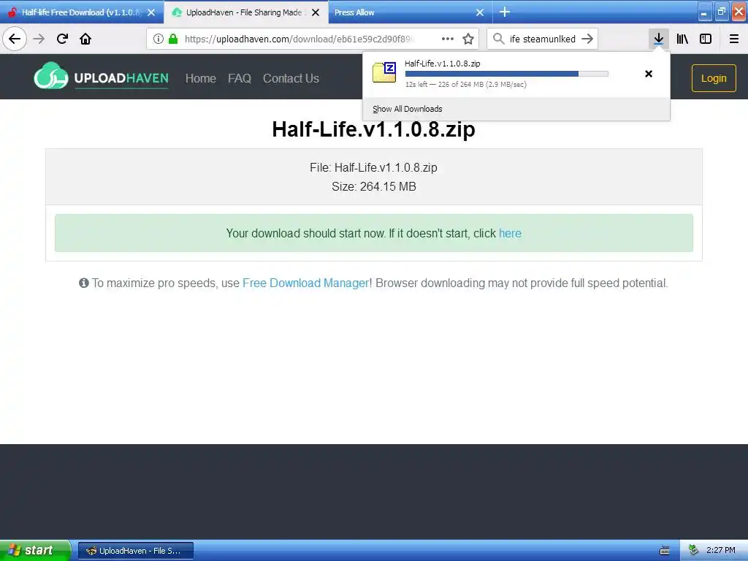Submit search with the arrow button
Screen dimensions: 748x561
point(587,39)
